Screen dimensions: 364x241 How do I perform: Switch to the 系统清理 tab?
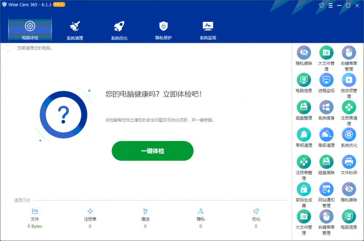click(x=75, y=30)
